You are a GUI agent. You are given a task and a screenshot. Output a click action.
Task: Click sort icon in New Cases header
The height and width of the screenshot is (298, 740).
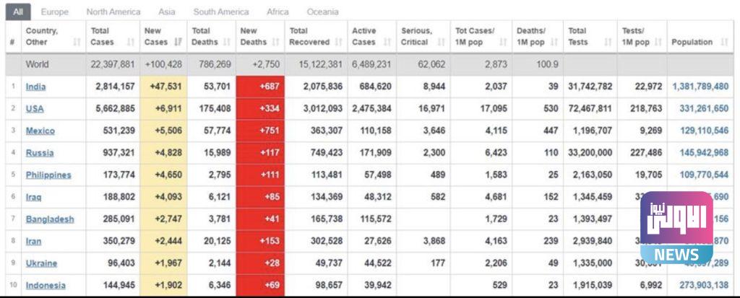[178, 42]
